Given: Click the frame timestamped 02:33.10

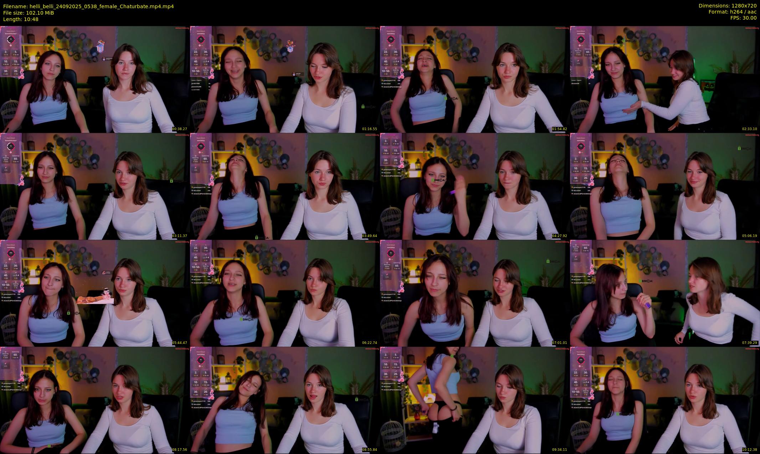Looking at the screenshot, I should 665,79.
